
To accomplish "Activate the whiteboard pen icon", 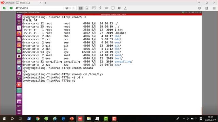I will pyautogui.click(x=125, y=8).
